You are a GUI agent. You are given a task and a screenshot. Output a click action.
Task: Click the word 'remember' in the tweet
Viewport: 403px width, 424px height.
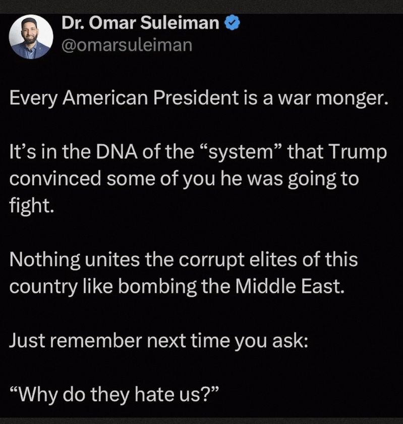(95, 341)
